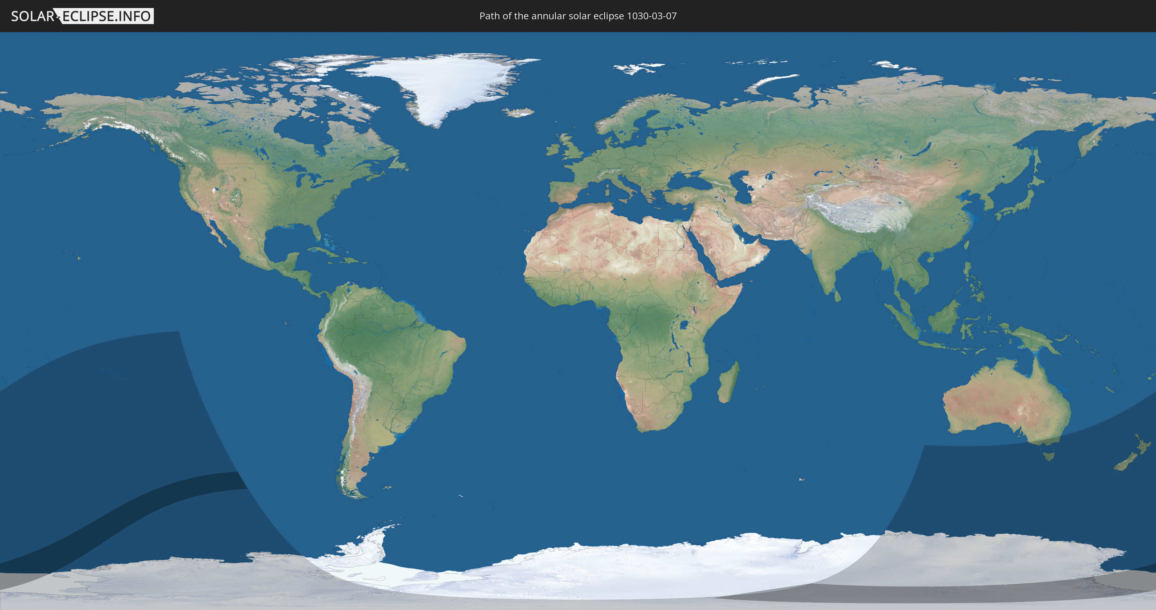Click on Tasmania island
Image resolution: width=1156 pixels, height=610 pixels.
pos(1049,456)
